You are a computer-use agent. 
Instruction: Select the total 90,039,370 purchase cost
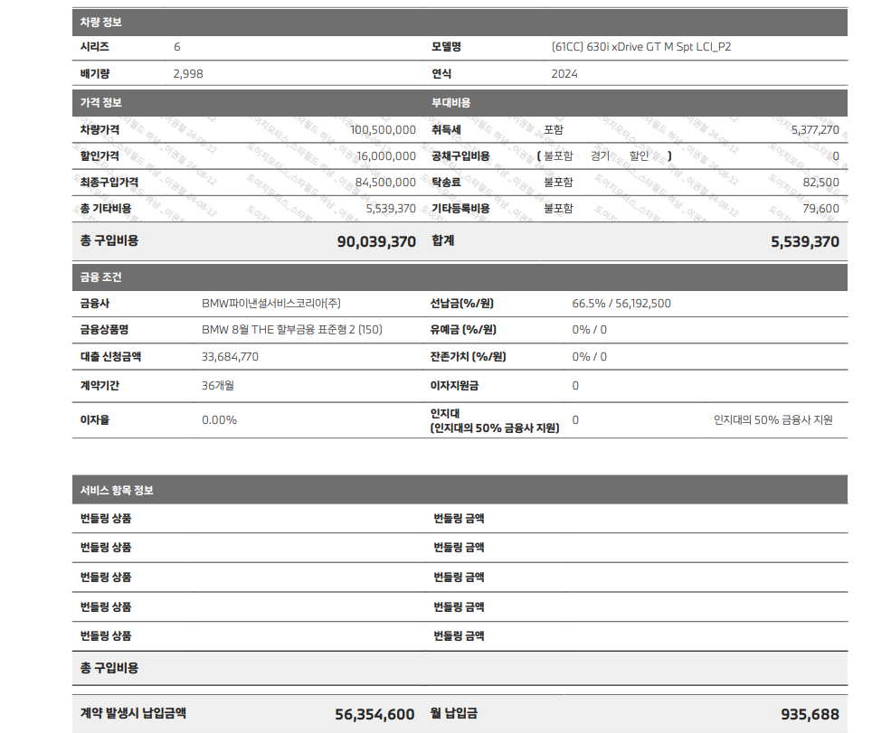(376, 241)
